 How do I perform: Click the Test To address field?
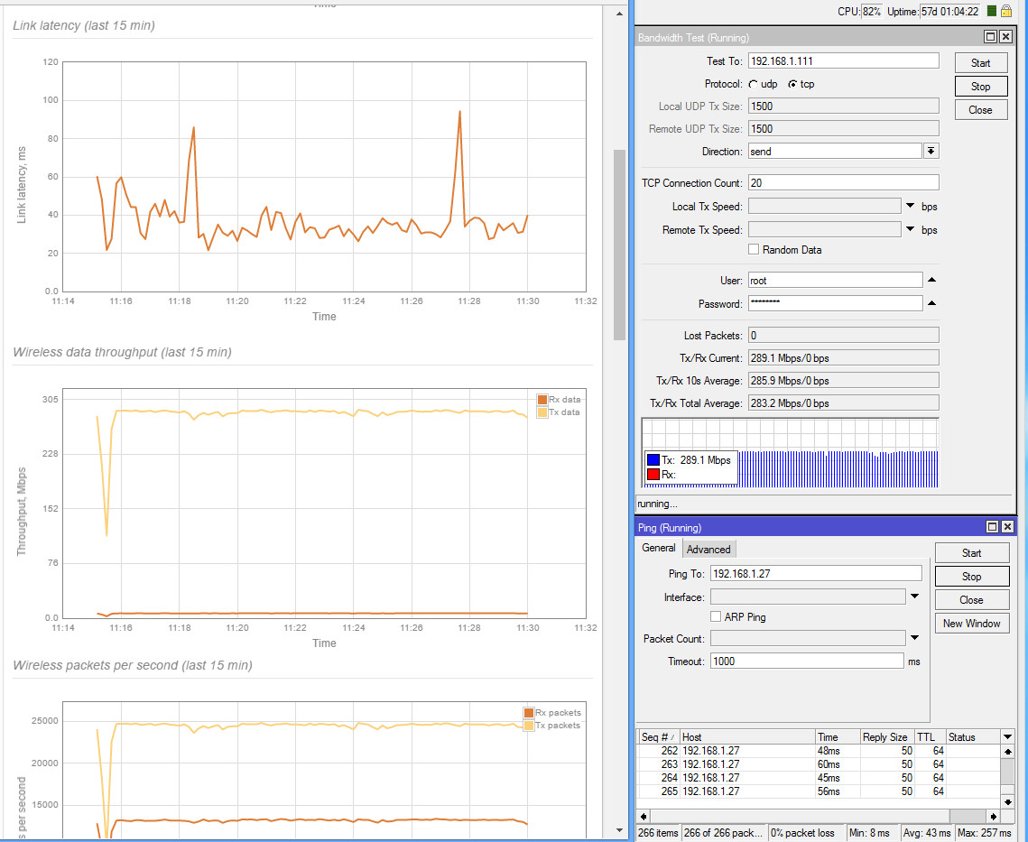tap(843, 61)
